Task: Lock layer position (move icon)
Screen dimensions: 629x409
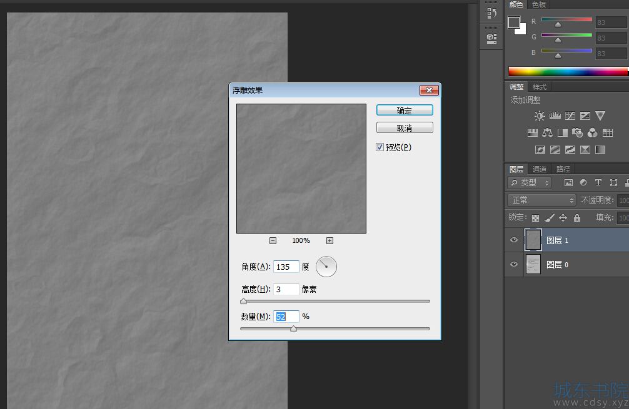Action: click(x=563, y=217)
